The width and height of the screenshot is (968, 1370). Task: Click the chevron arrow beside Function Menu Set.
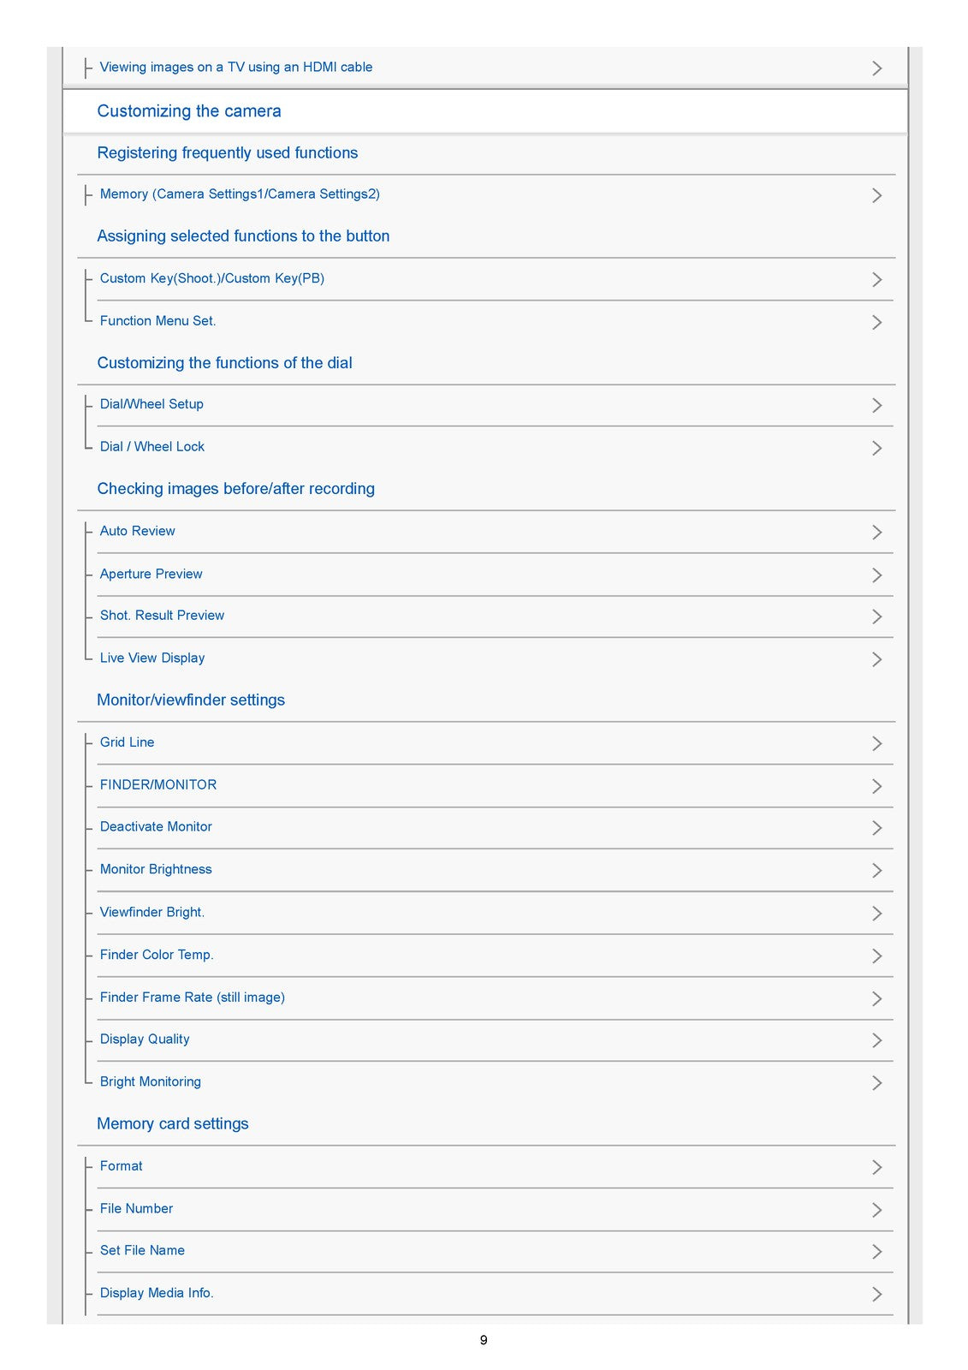pyautogui.click(x=876, y=322)
